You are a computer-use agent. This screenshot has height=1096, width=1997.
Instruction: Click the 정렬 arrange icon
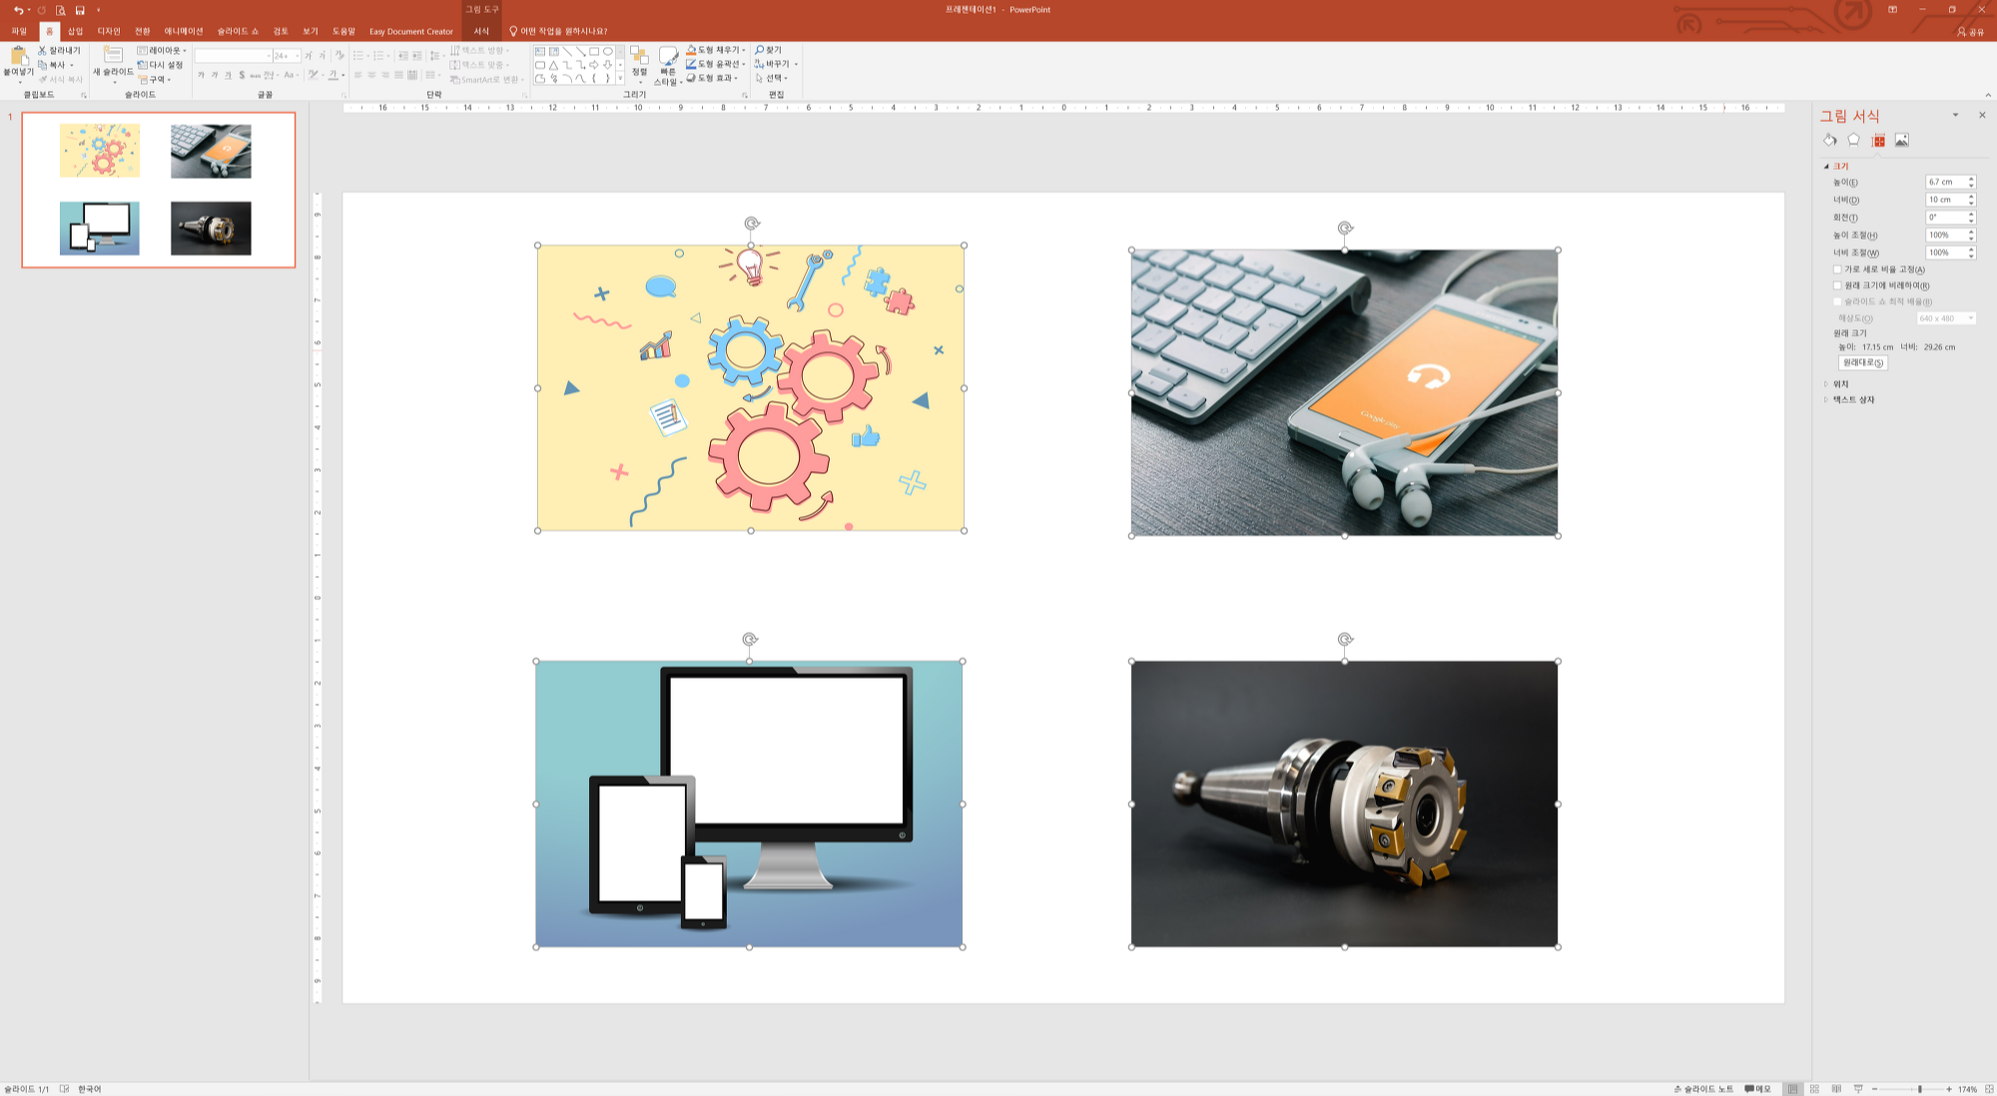pos(639,56)
